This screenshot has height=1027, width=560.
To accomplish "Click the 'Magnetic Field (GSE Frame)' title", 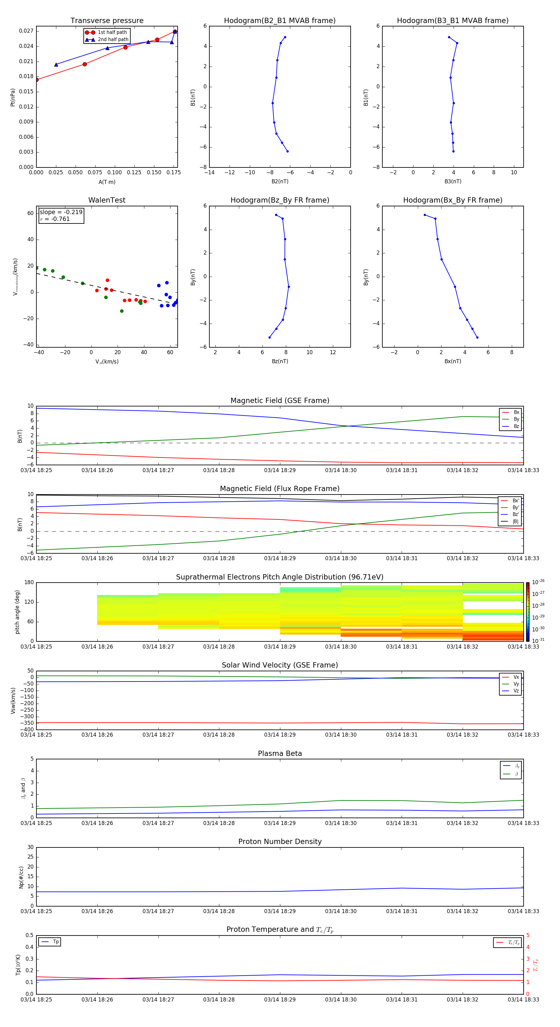I will point(280,401).
